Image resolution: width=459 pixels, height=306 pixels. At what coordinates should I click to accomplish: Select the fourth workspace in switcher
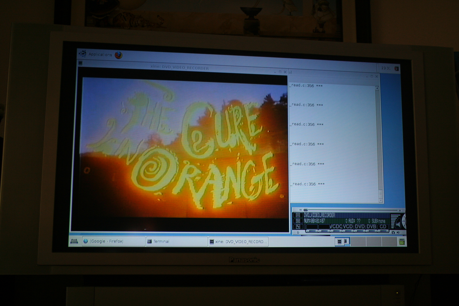coord(389,242)
